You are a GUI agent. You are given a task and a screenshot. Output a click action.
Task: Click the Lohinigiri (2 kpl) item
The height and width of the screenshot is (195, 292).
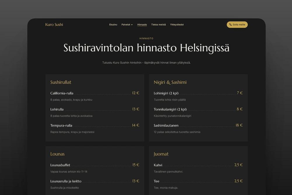[166, 93]
